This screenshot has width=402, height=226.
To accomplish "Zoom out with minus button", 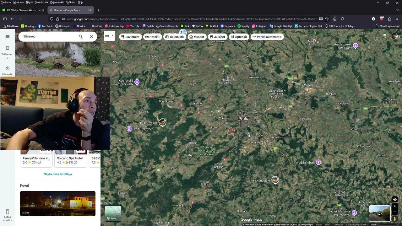I will tap(395, 212).
